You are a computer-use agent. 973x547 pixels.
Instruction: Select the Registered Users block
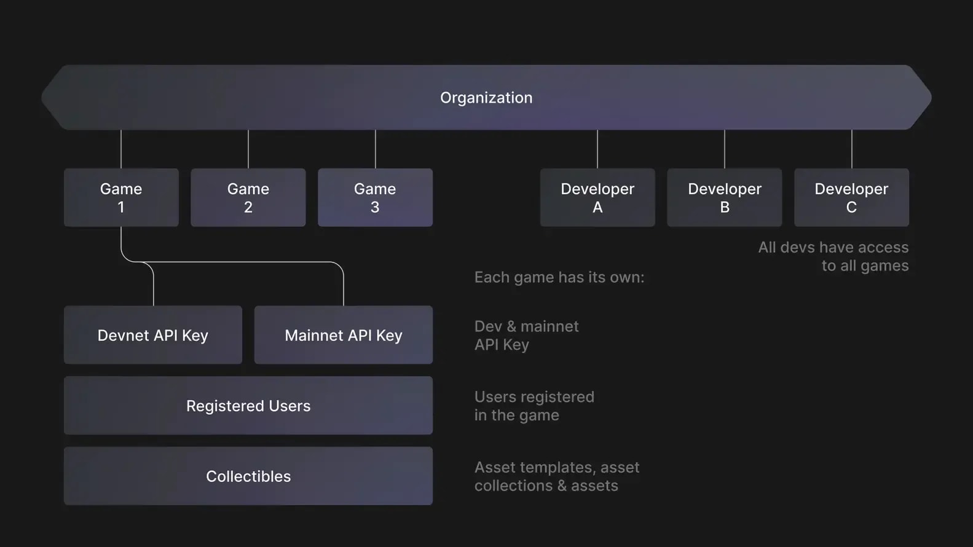click(248, 406)
